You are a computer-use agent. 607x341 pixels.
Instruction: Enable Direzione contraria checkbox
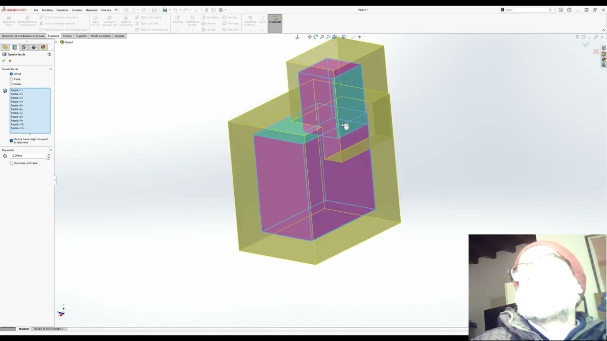coord(11,163)
